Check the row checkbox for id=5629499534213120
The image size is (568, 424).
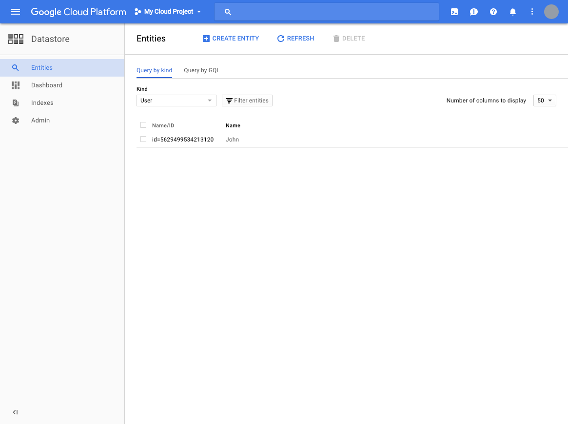pyautogui.click(x=143, y=139)
